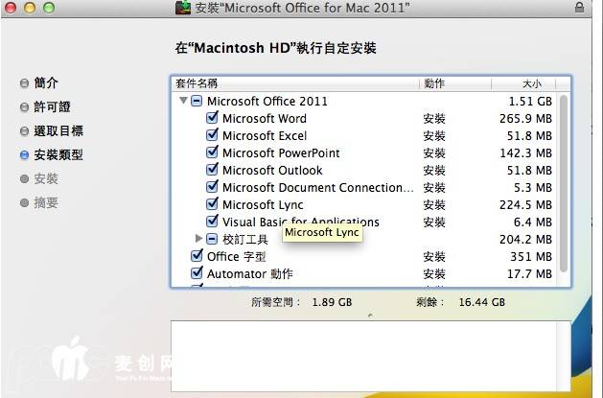Click the package list vertical scrollbar
Viewport: 603px width, 398px height.
point(564,182)
